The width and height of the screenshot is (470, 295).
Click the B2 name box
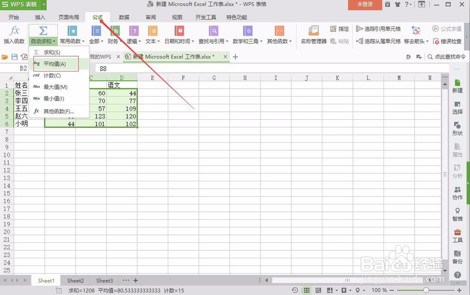point(23,68)
